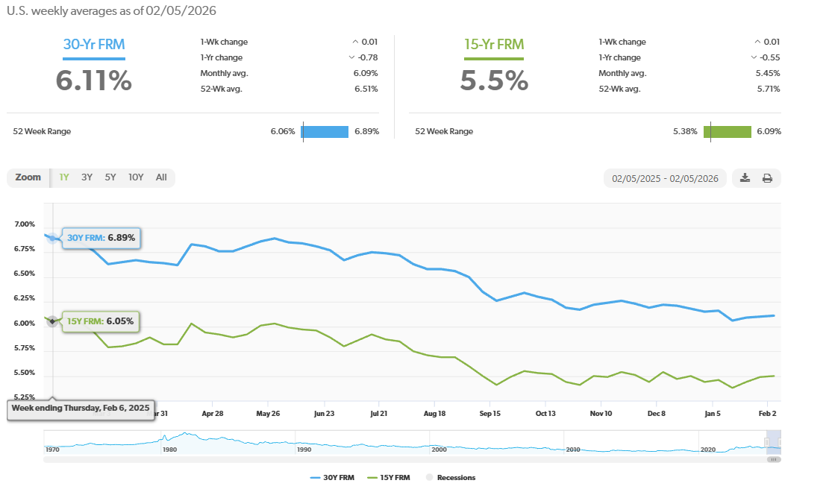This screenshot has height=495, width=829.
Task: Select the 3Y zoom range
Action: pyautogui.click(x=87, y=177)
